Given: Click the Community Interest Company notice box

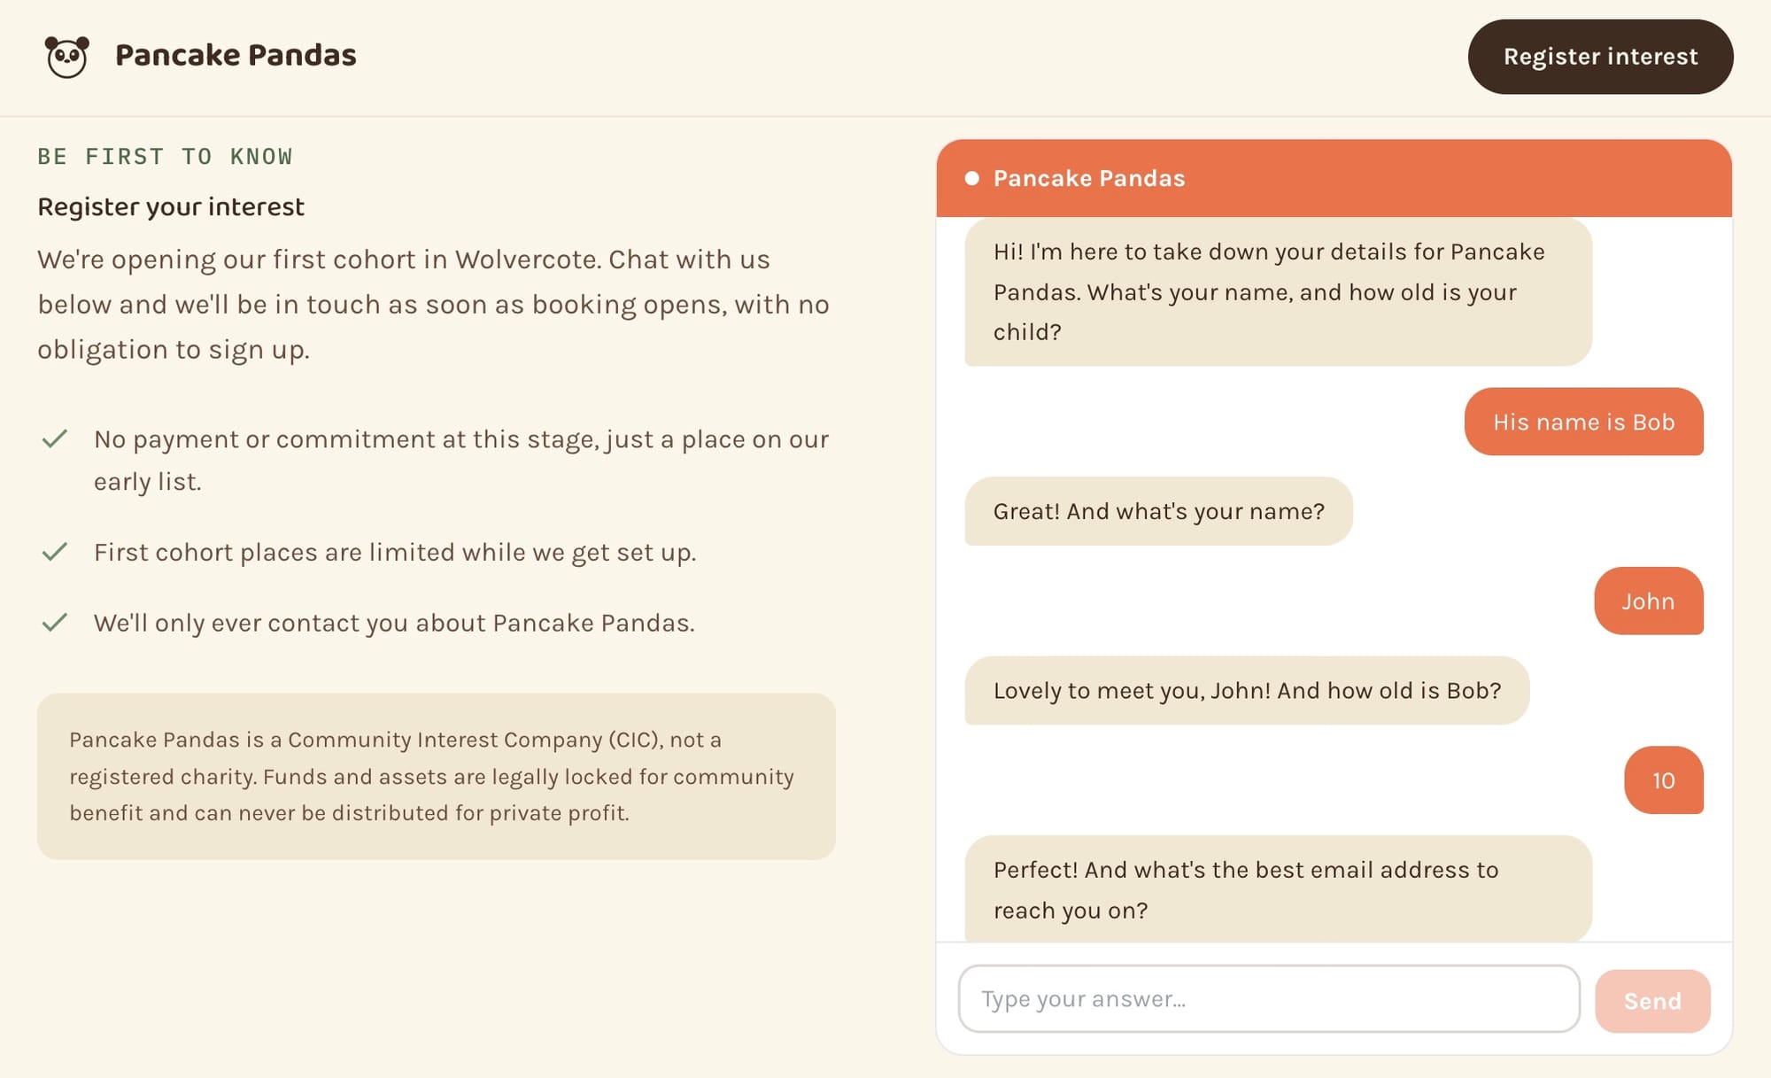Looking at the screenshot, I should point(437,776).
